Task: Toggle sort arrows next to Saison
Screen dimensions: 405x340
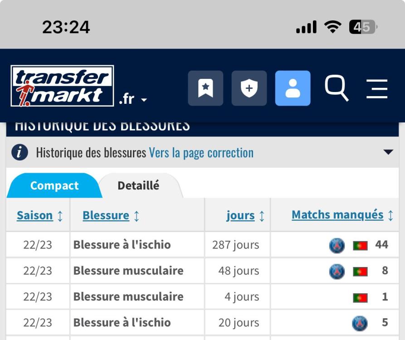Action: pyautogui.click(x=60, y=216)
